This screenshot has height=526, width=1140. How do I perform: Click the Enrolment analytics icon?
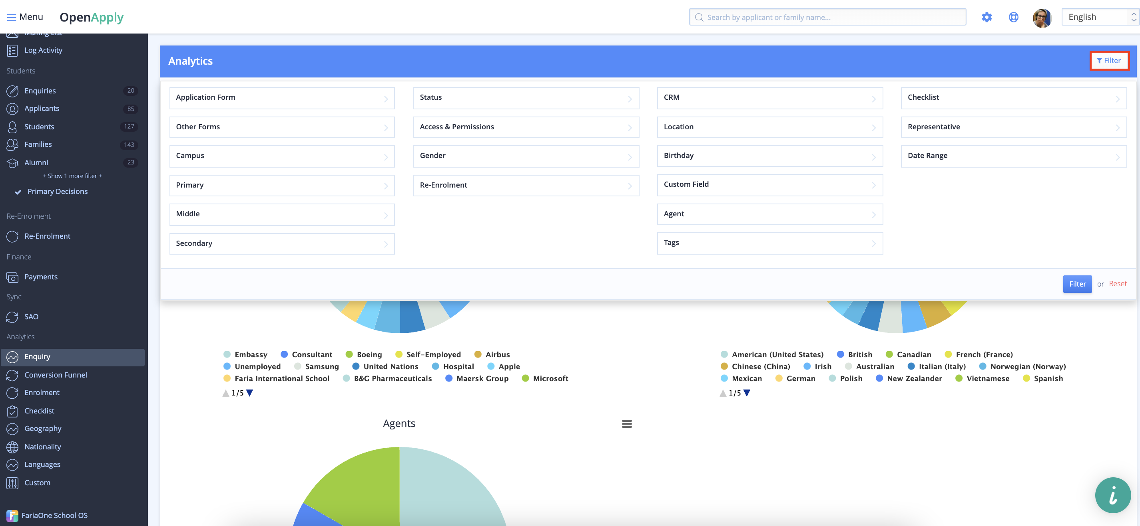[x=12, y=393]
